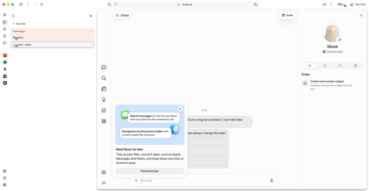Open the Neo Chat profile menu

[358, 5]
